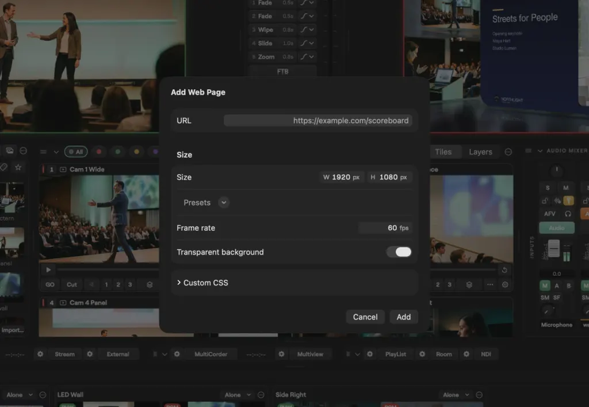The height and width of the screenshot is (407, 589).
Task: Click the Add button in Add Web Page dialog
Action: click(x=404, y=317)
